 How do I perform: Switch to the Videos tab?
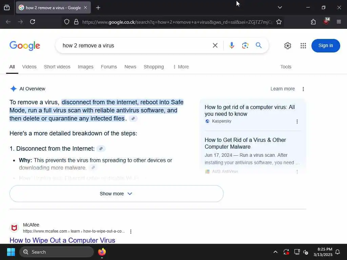pos(29,67)
